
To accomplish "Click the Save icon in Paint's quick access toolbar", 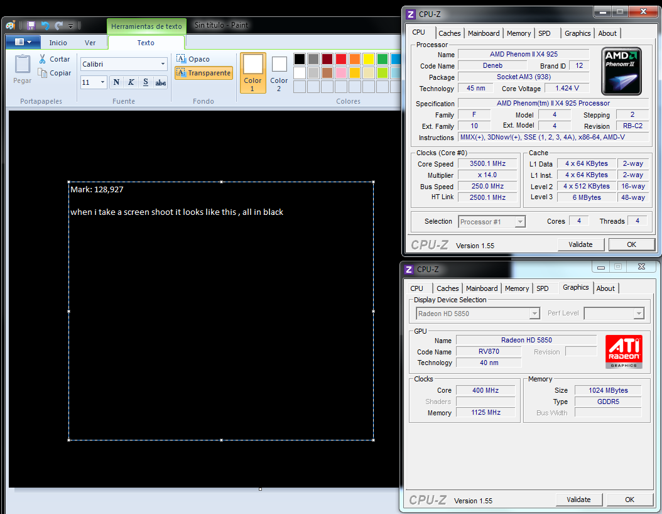I will [x=31, y=25].
